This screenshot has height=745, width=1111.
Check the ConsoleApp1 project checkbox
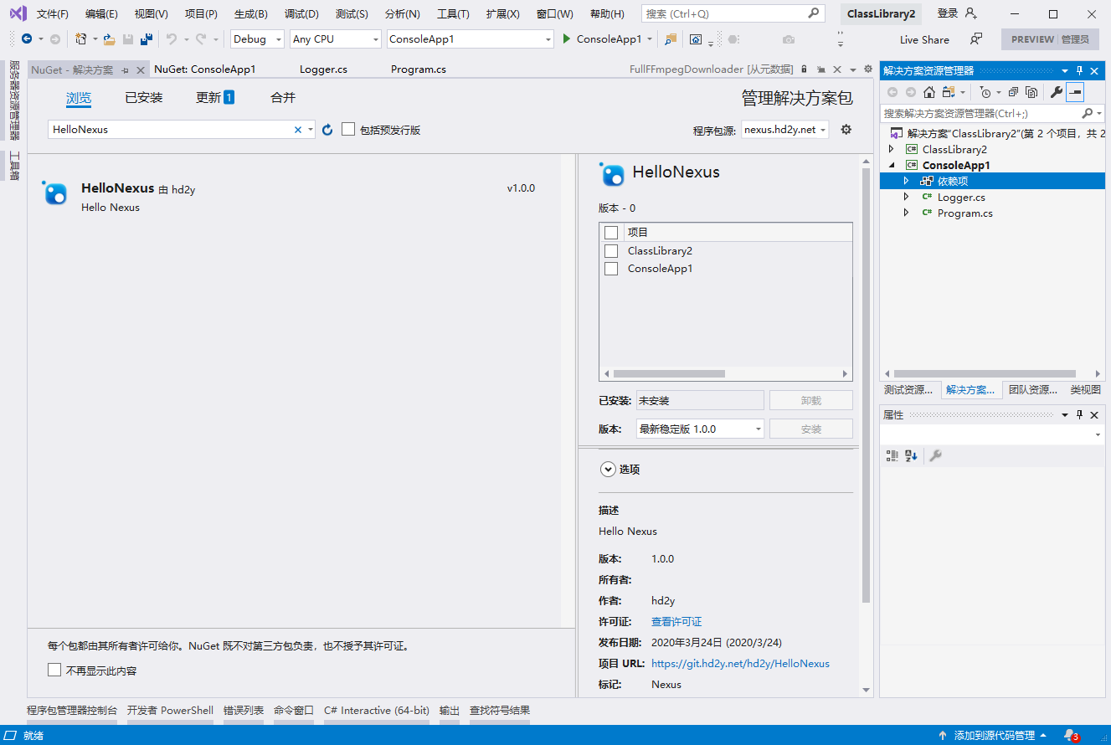(x=611, y=269)
